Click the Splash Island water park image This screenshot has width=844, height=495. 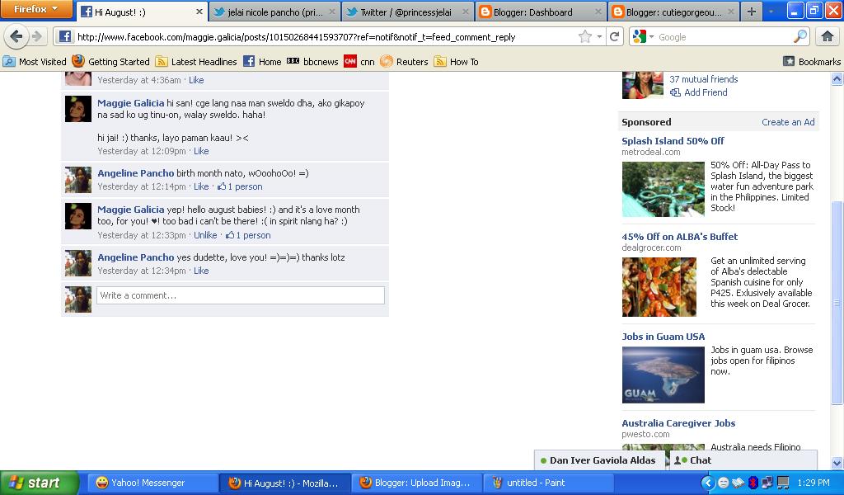click(x=663, y=189)
